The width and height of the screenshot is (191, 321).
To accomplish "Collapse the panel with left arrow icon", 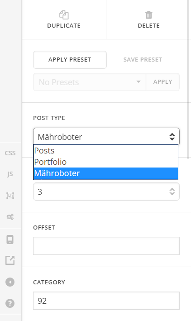I will 10,282.
